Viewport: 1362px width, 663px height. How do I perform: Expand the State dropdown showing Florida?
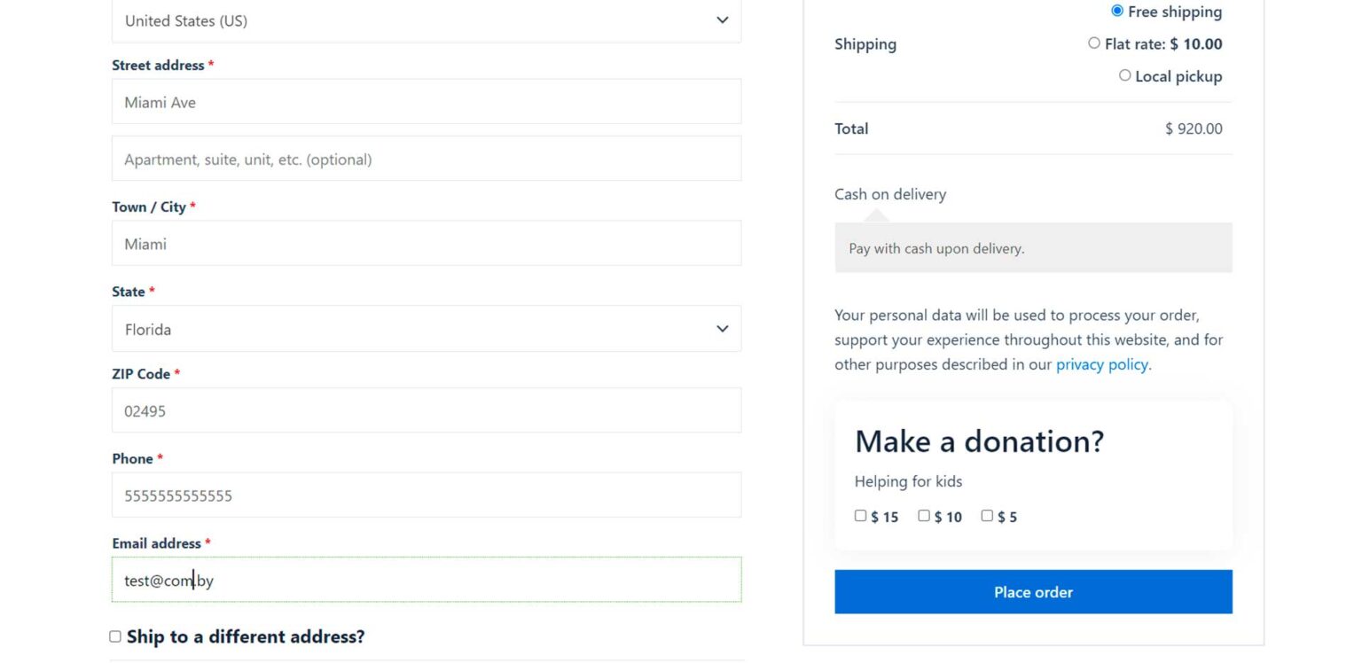[426, 328]
